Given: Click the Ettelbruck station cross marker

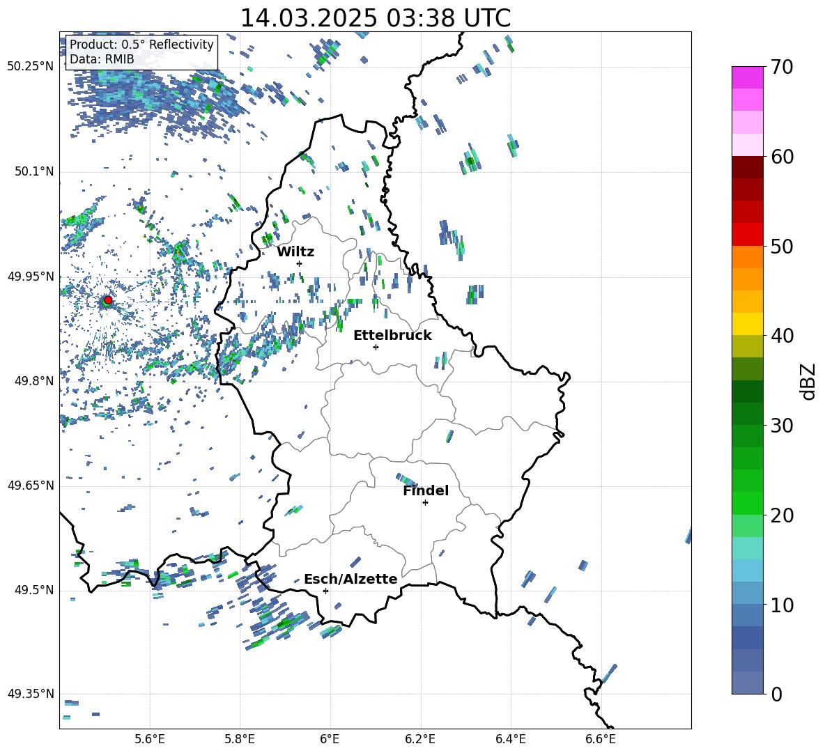Looking at the screenshot, I should pos(376,347).
